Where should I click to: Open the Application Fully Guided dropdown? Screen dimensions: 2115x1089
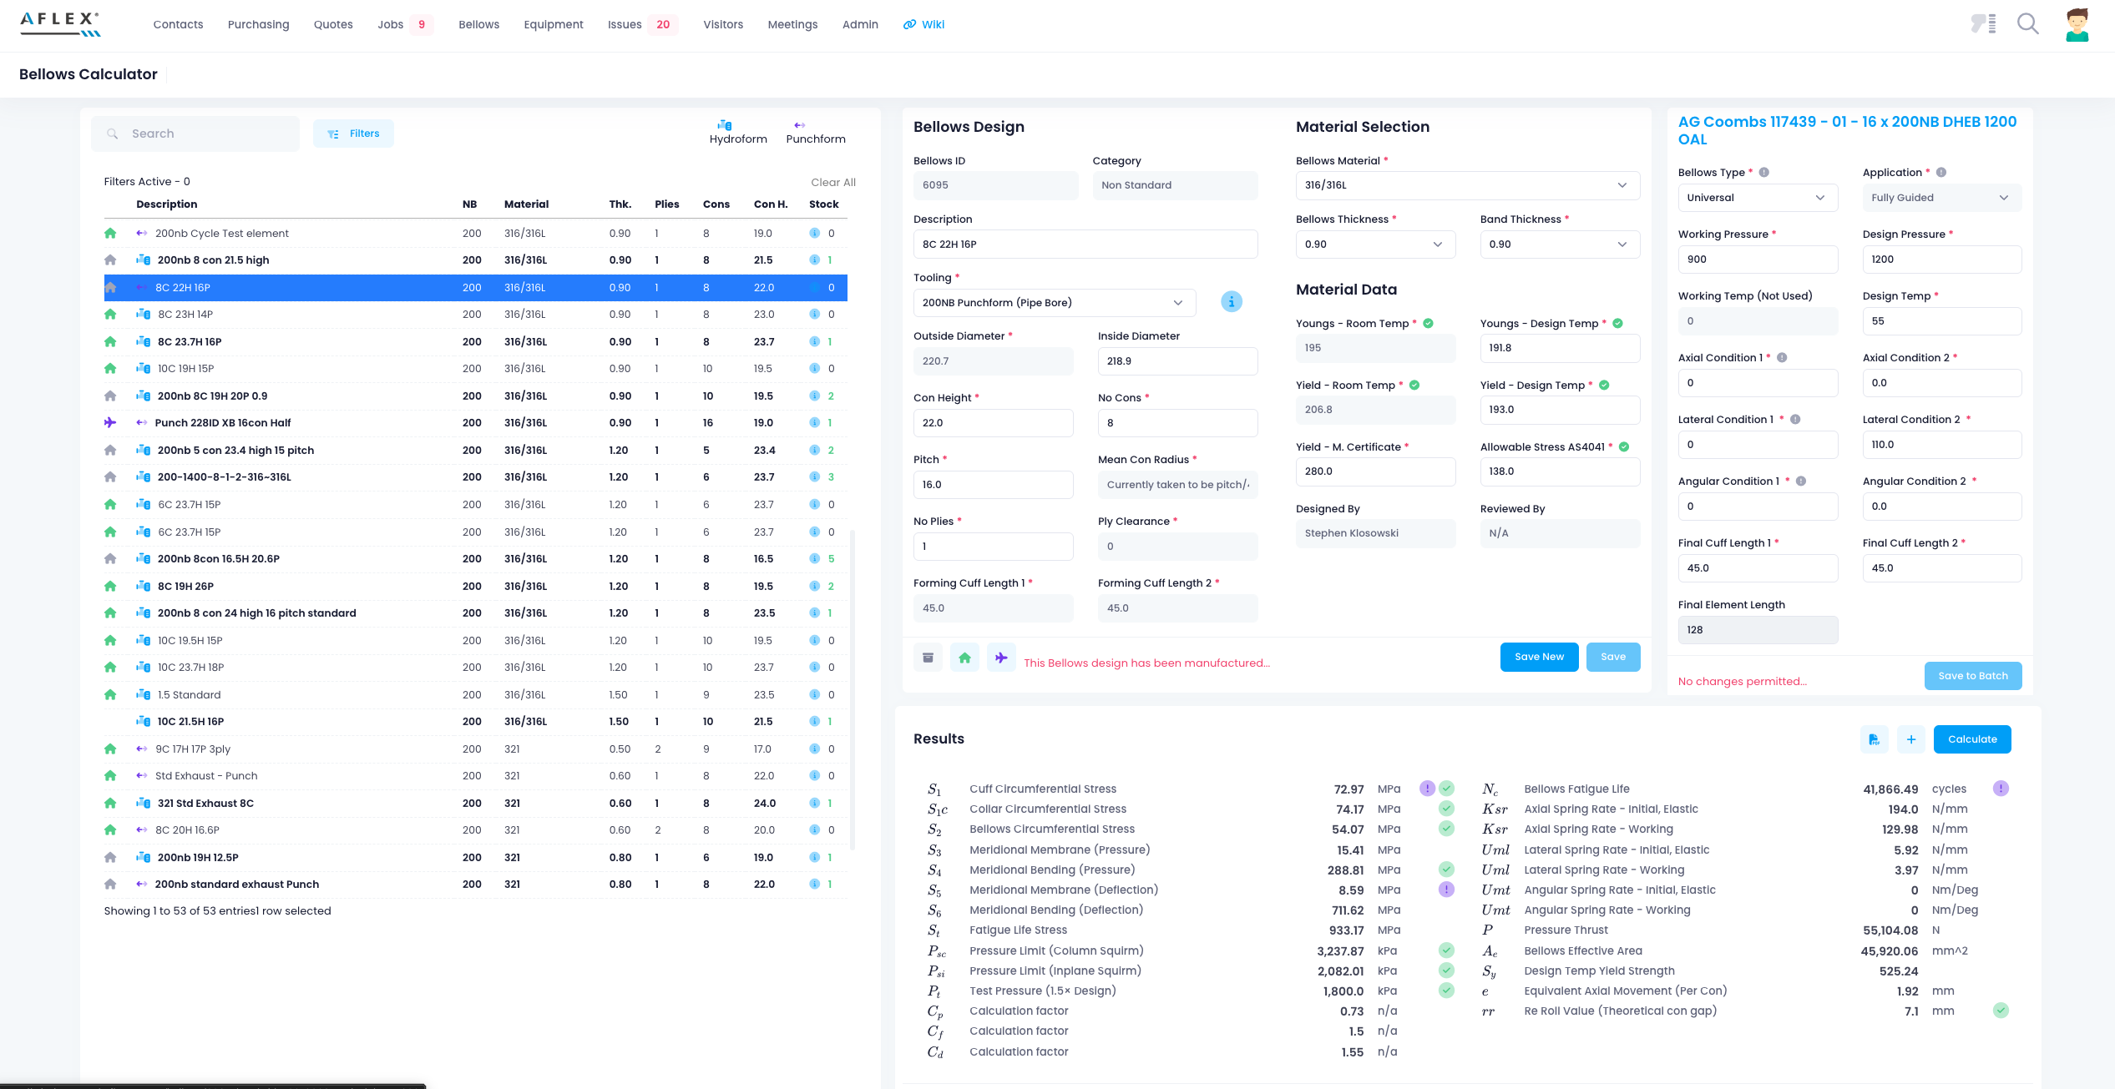pos(1941,198)
